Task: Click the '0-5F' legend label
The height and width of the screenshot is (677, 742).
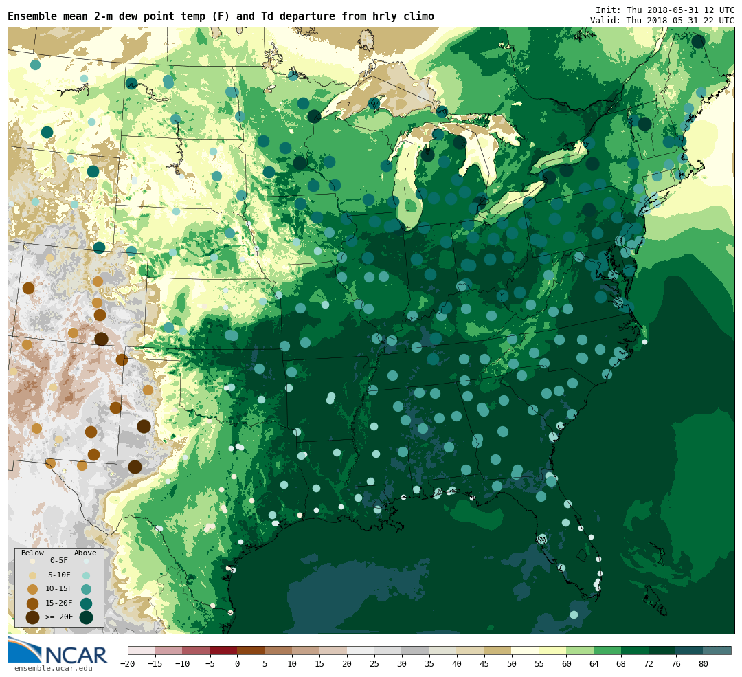Action: 59,560
